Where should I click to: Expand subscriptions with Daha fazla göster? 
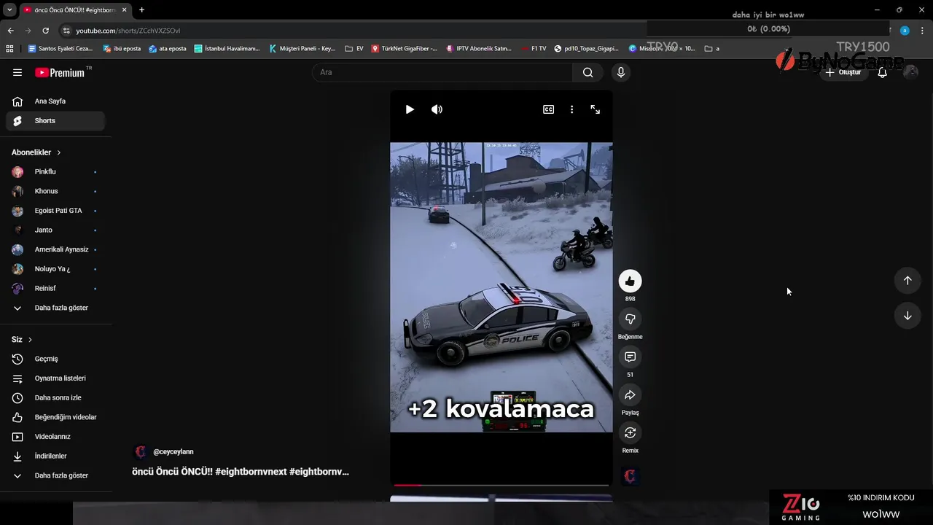(x=55, y=308)
